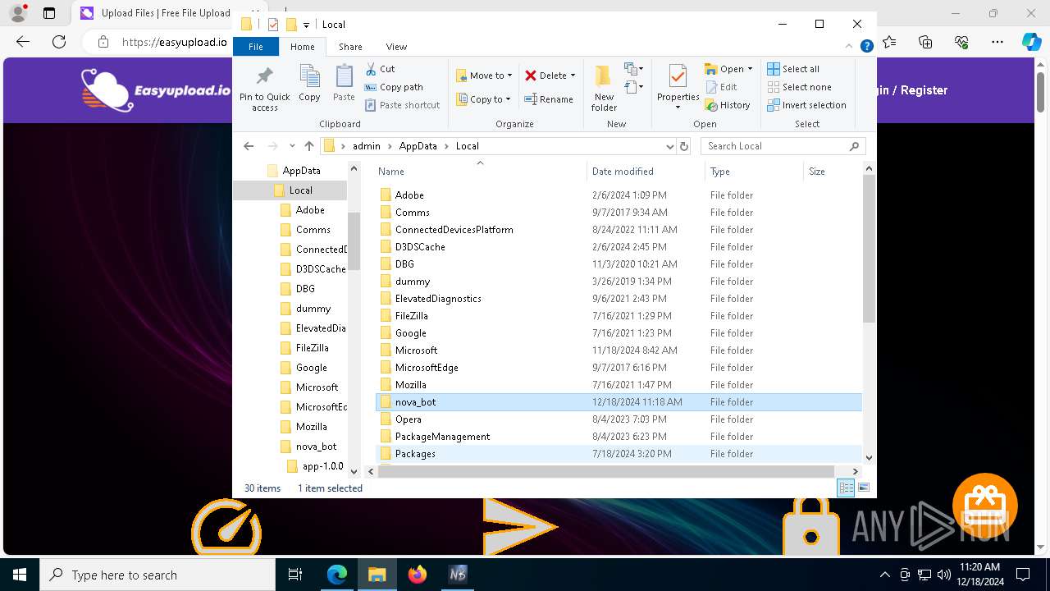Click horizontal scrollbar of file list

(x=605, y=471)
